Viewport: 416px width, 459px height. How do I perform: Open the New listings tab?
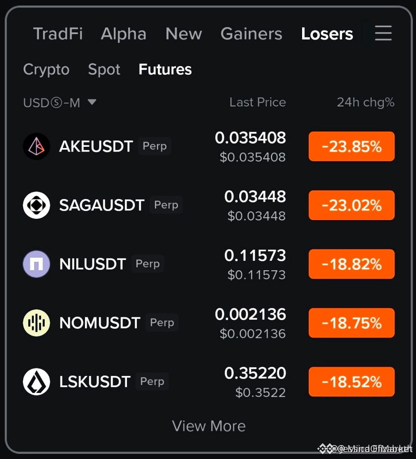(184, 34)
